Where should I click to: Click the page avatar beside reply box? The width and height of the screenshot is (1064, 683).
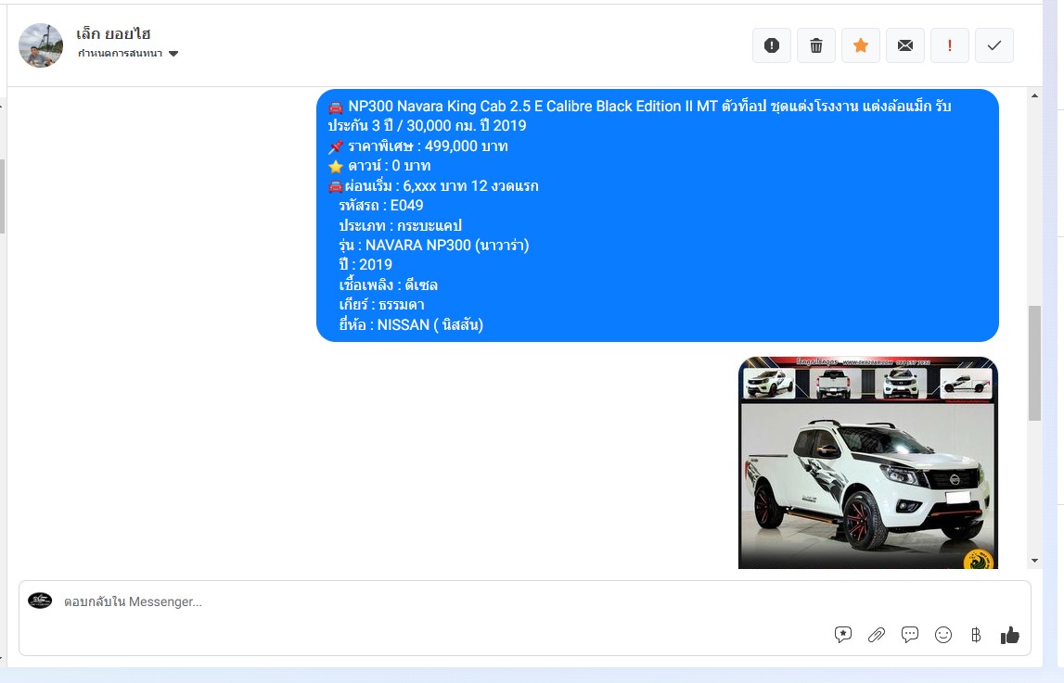(x=40, y=601)
